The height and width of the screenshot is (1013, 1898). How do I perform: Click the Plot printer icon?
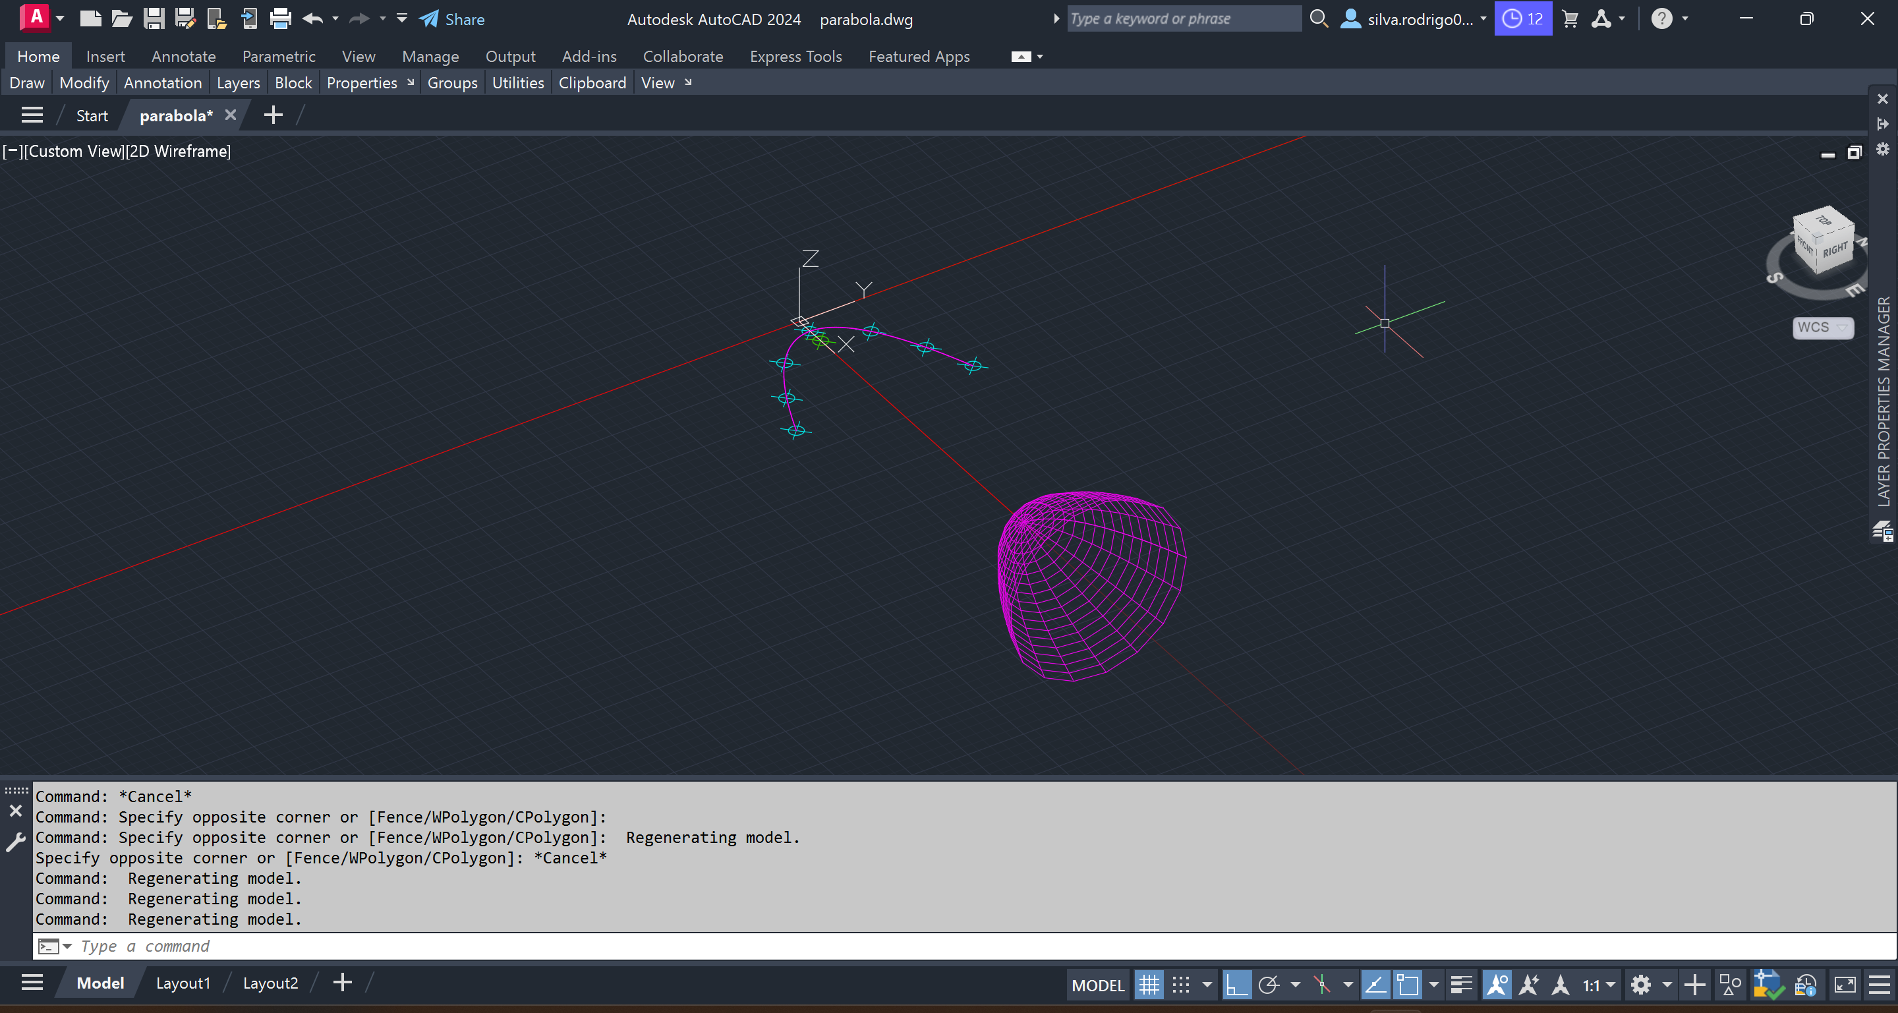coord(280,18)
